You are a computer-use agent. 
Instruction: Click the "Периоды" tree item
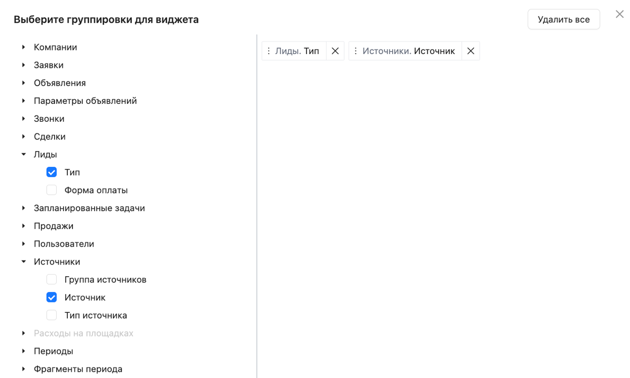53,351
